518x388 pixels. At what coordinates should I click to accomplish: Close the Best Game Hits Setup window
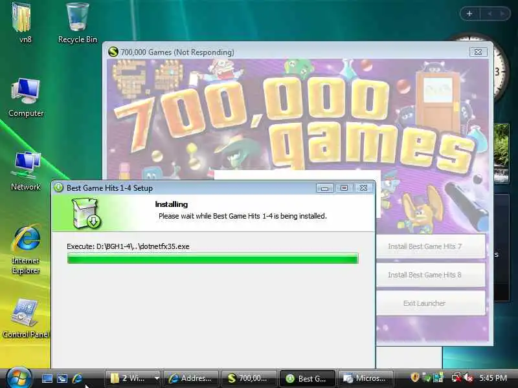(363, 188)
